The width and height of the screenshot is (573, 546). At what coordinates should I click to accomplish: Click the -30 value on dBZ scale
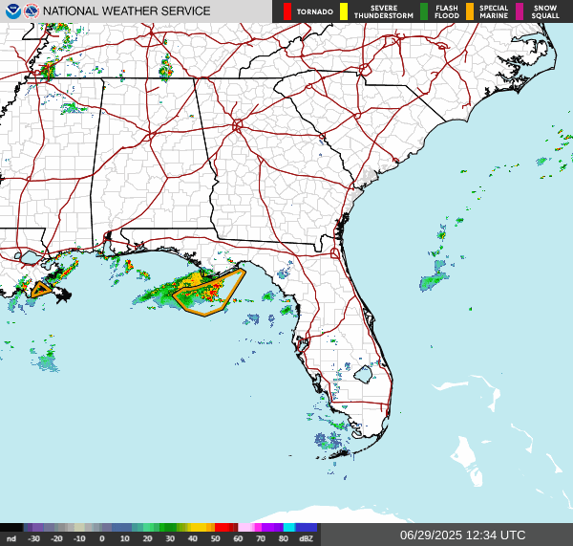click(34, 538)
